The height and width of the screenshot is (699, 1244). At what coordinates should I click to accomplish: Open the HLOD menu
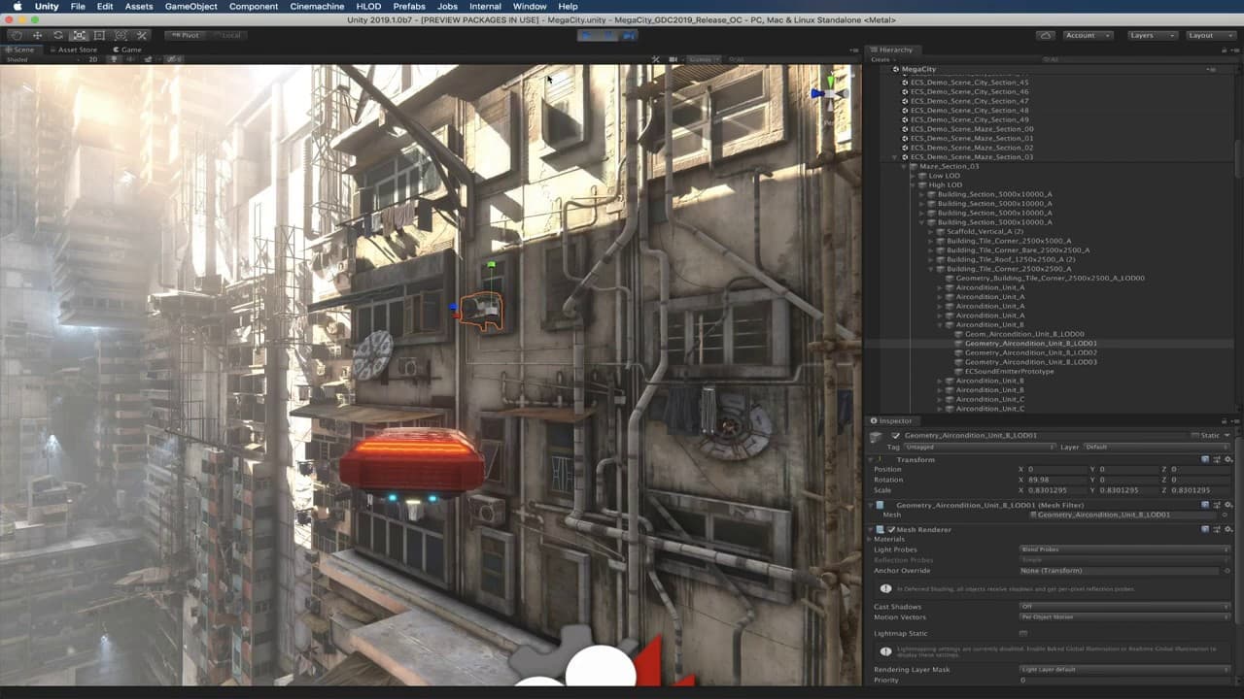pos(369,7)
